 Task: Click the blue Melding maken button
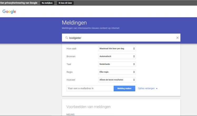pyautogui.click(x=124, y=88)
